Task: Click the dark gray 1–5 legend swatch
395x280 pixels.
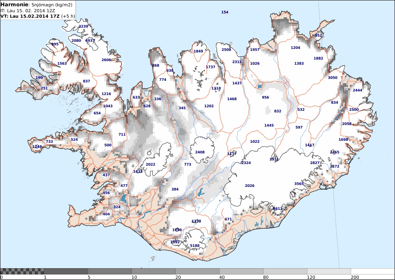Action: coord(66,271)
